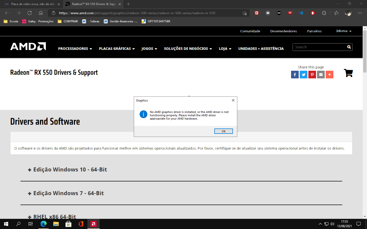Open Microsoft Edge from taskbar

click(44, 224)
